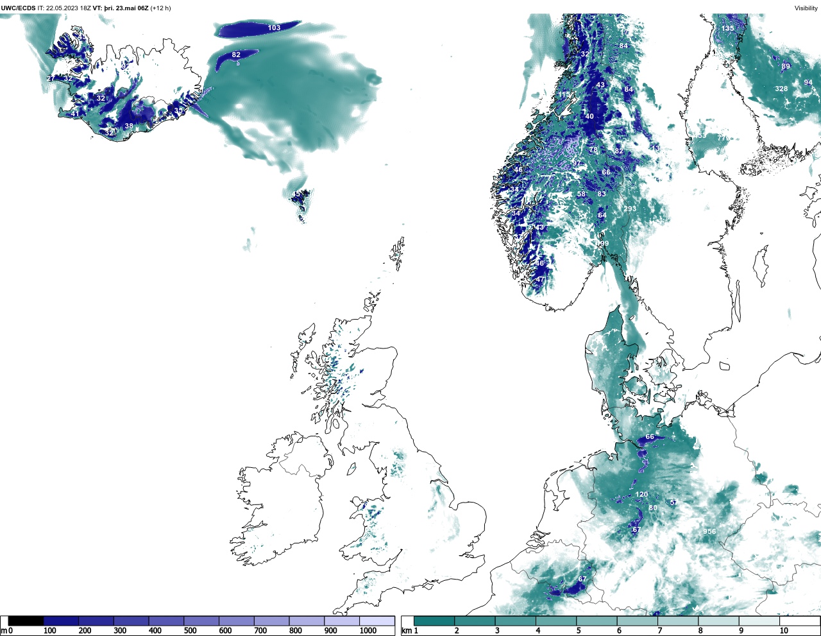Select the '956' value over Germany
Screen dimensions: 821x636
[709, 531]
